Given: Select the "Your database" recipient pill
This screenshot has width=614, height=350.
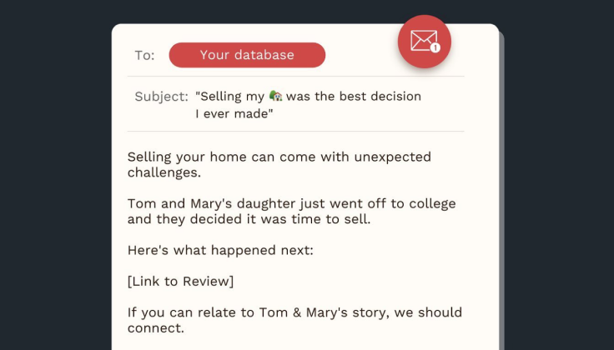Looking at the screenshot, I should coord(247,55).
